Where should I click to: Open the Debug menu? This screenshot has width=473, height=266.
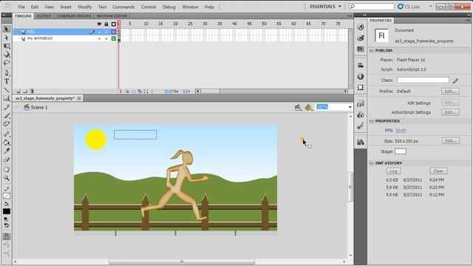coord(169,7)
